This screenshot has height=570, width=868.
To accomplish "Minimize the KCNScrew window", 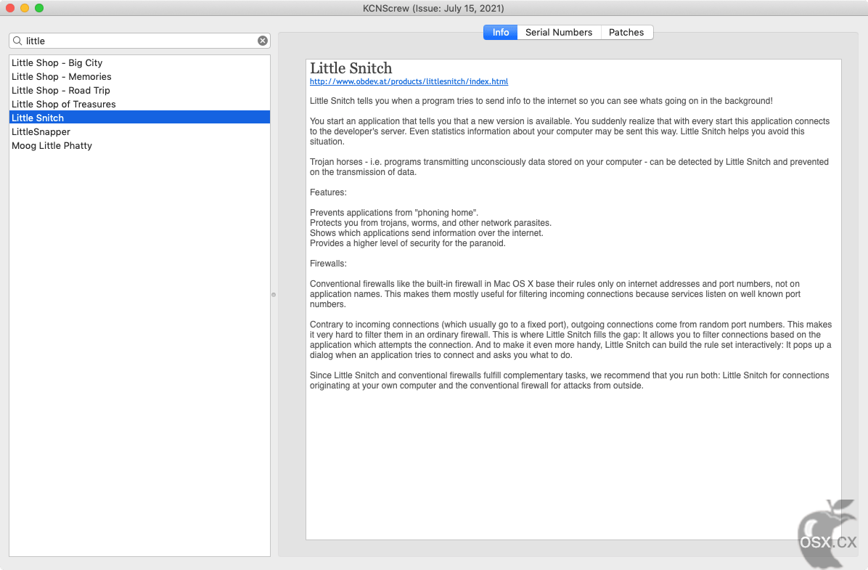I will pyautogui.click(x=25, y=8).
